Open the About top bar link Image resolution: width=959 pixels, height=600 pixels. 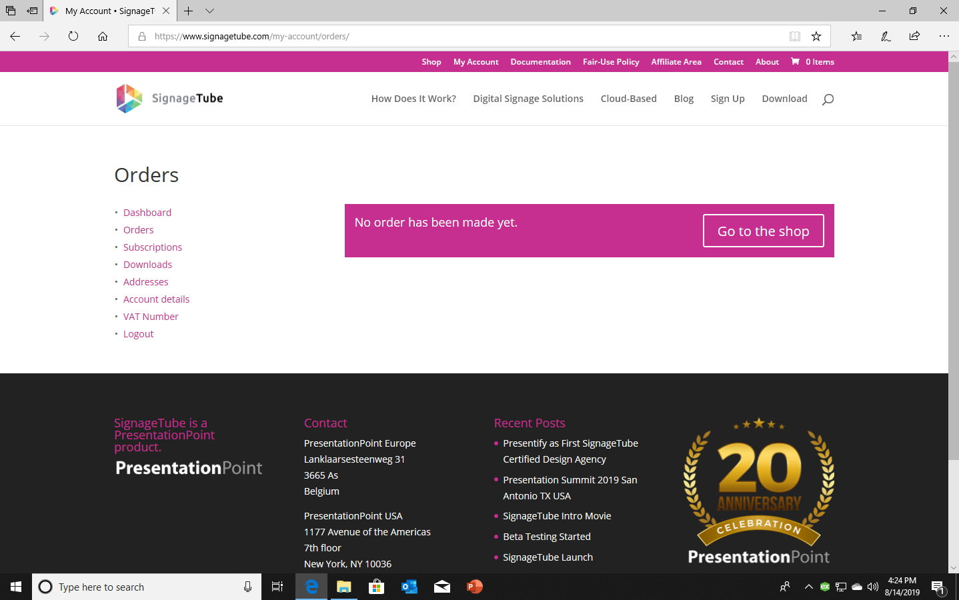pyautogui.click(x=767, y=62)
